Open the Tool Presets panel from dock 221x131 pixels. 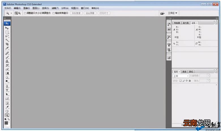pyautogui.click(x=169, y=37)
